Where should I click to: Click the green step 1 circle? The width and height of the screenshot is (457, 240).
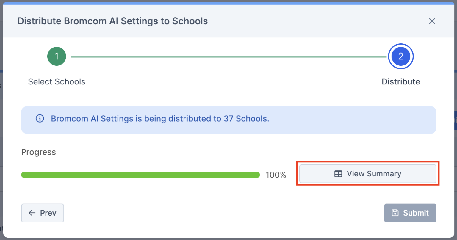57,56
